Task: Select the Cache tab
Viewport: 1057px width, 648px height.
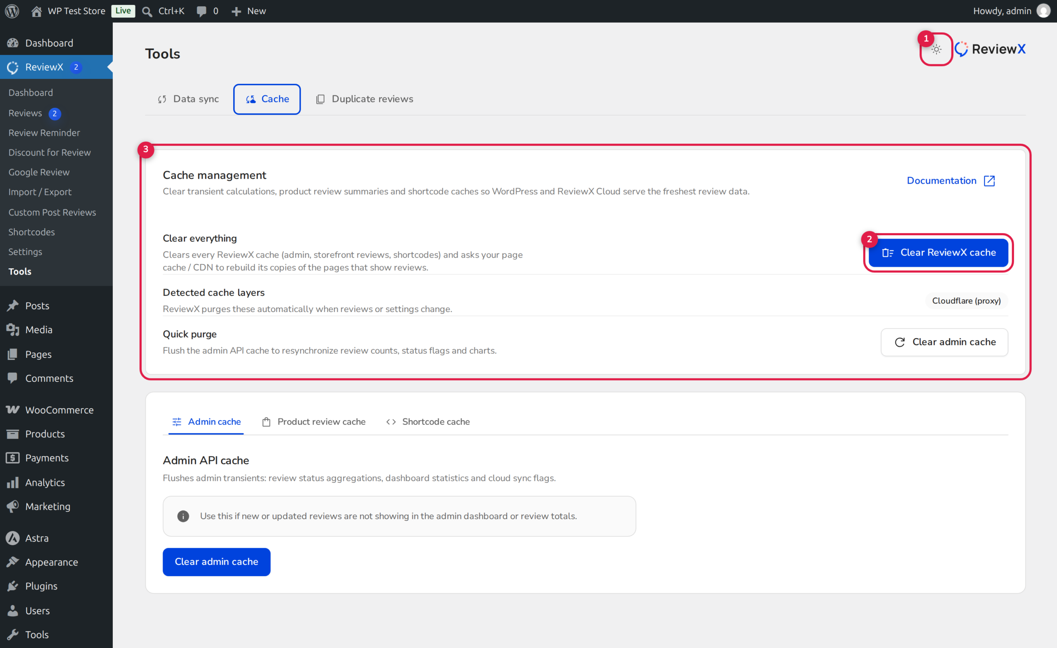Action: pyautogui.click(x=267, y=99)
